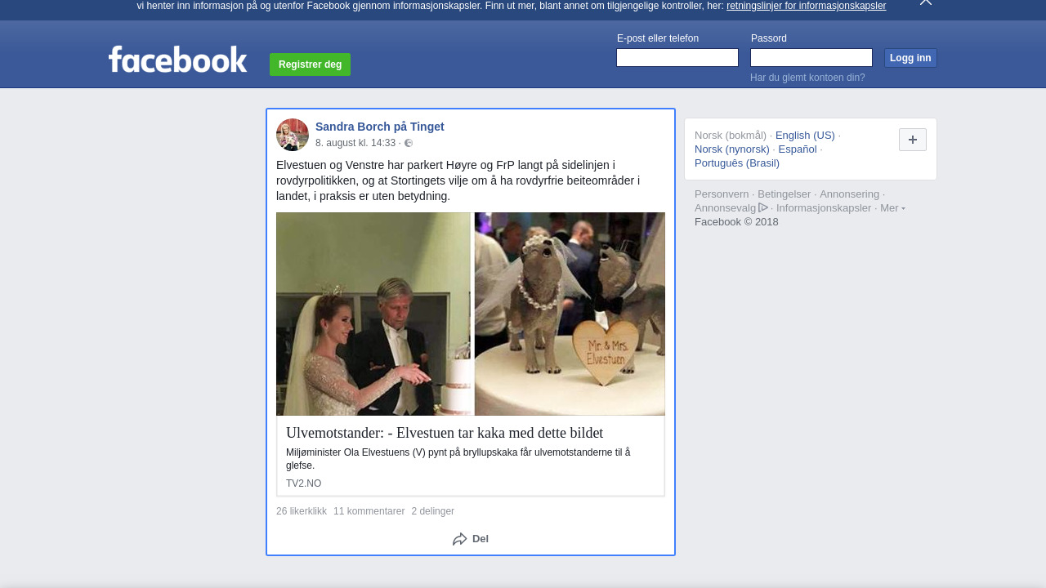Screen dimensions: 1046x588
Task: Open the wedding photo article image
Action: coord(471,314)
